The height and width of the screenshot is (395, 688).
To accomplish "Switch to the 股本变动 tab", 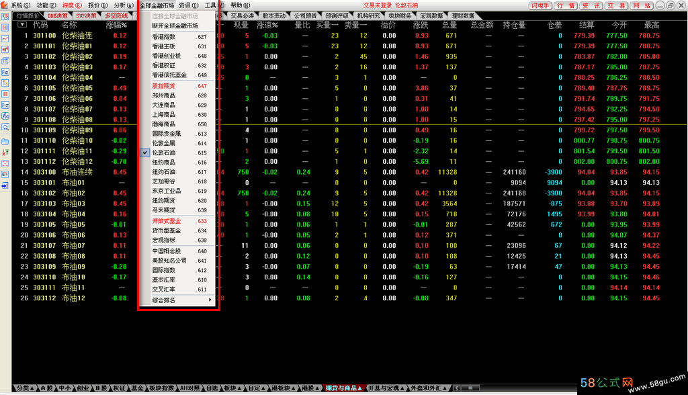I will point(274,16).
